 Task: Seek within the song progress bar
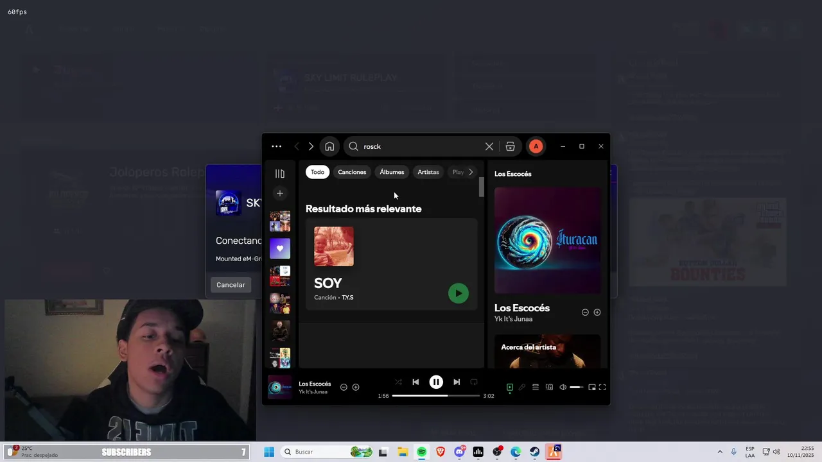436,396
